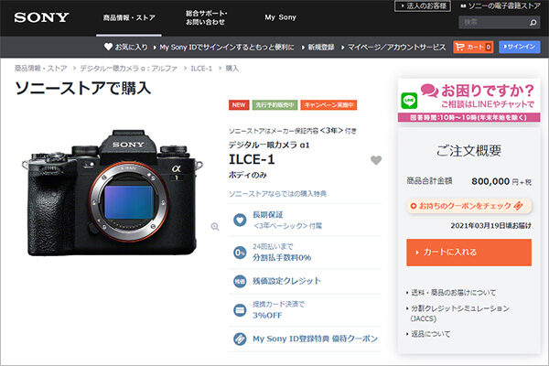Click 先行予約販売中 green badge
549x366 pixels.
tap(274, 104)
